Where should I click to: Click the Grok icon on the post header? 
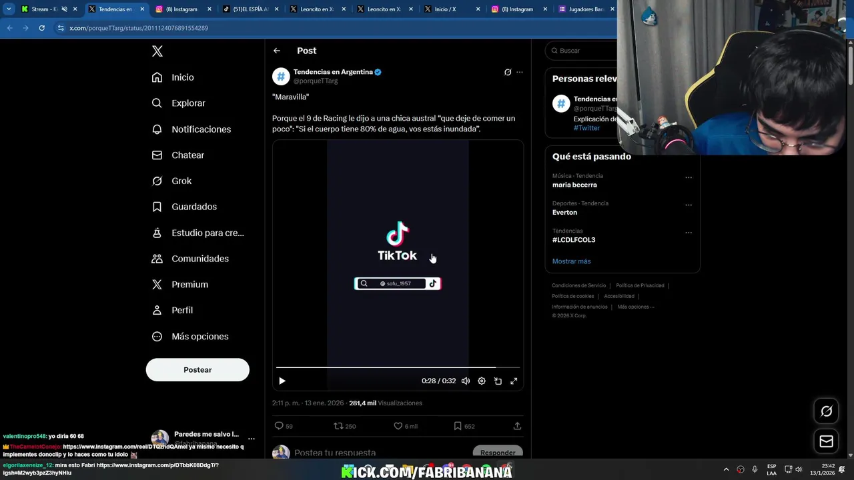(508, 72)
